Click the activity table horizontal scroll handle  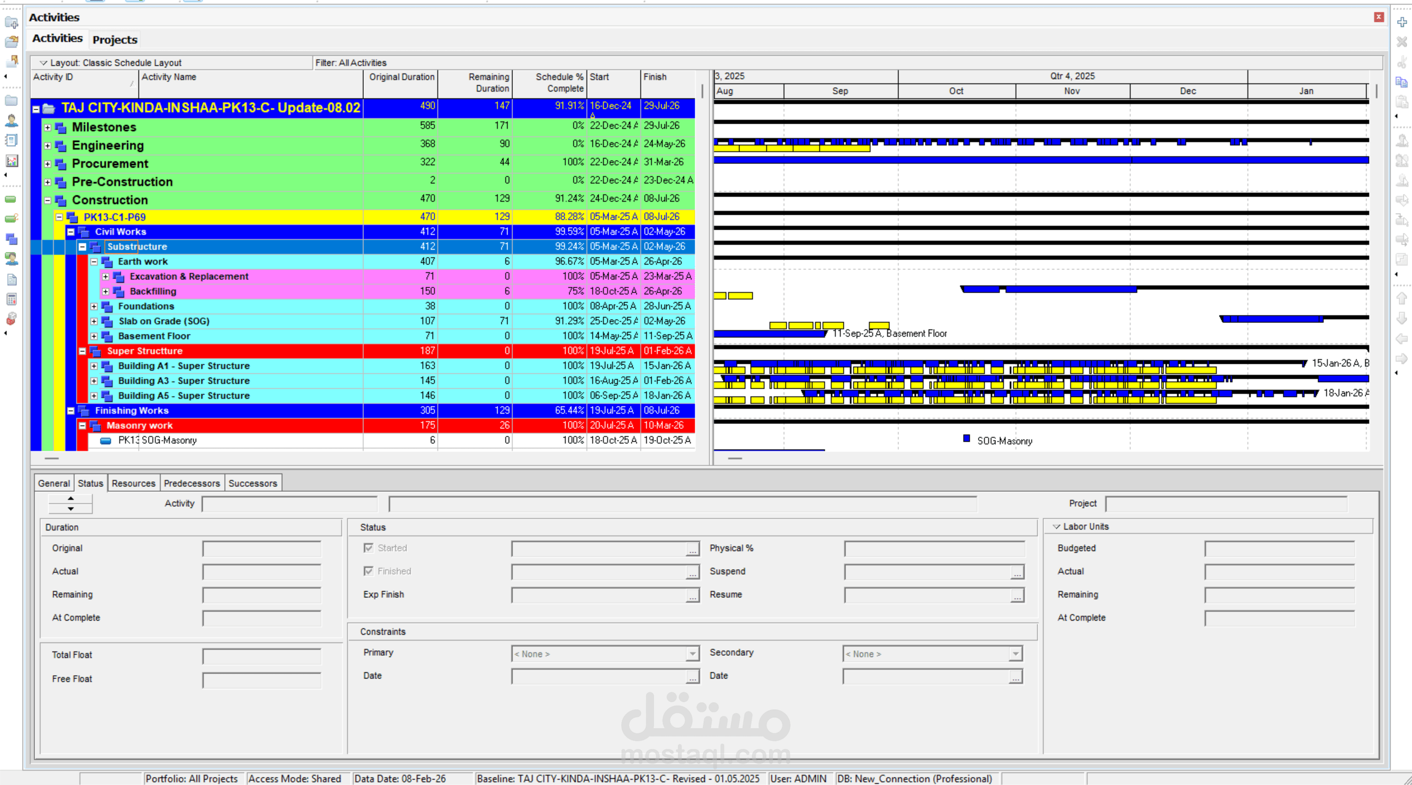pos(51,458)
